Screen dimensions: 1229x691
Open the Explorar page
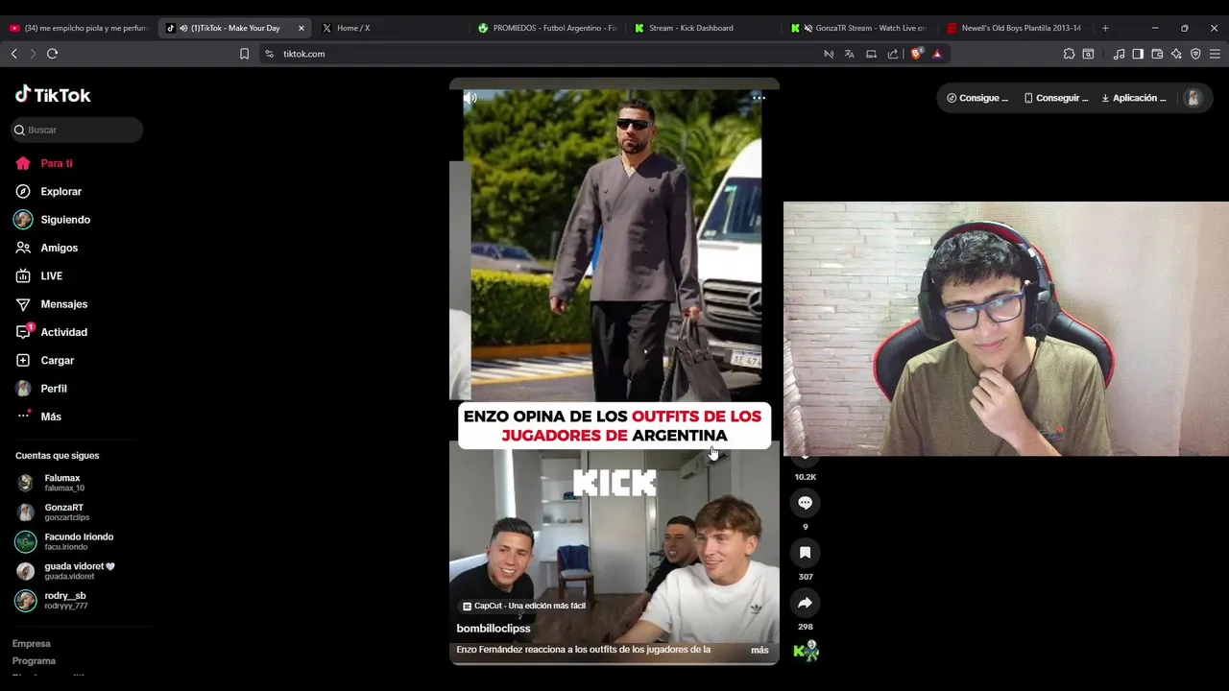48,191
